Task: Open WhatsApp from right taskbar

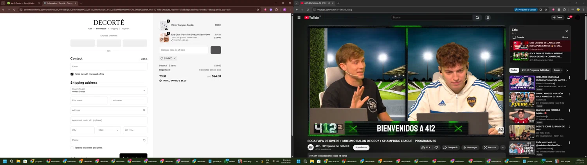Action: pyautogui.click(x=546, y=161)
